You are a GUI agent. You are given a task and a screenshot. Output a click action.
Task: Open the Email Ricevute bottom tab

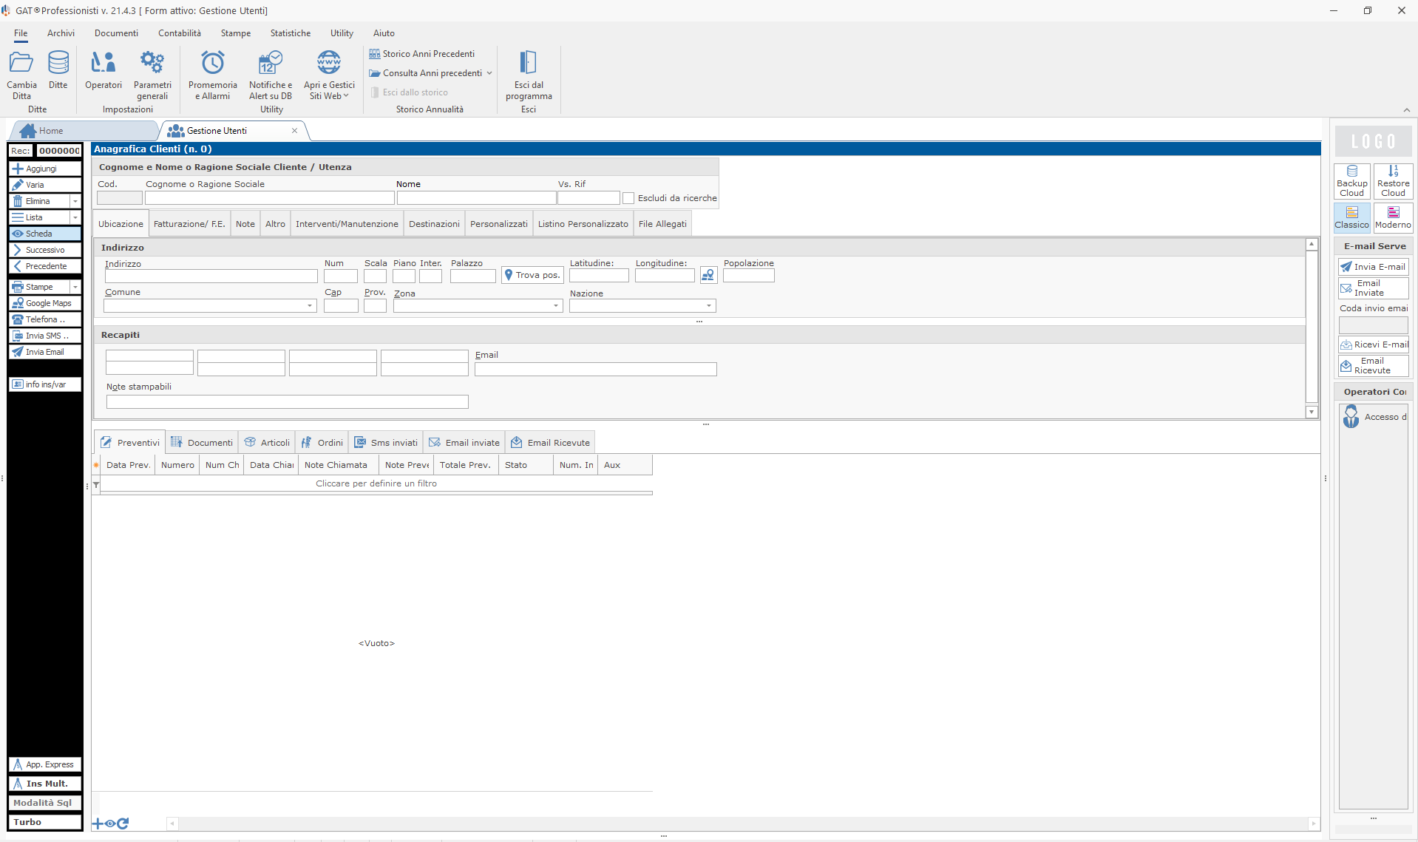[551, 442]
